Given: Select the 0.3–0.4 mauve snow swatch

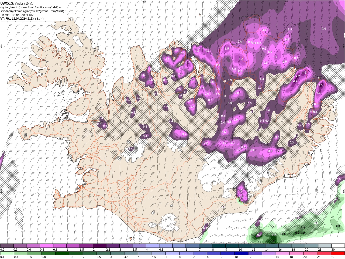Looking at the screenshot, I should [x=20, y=246].
